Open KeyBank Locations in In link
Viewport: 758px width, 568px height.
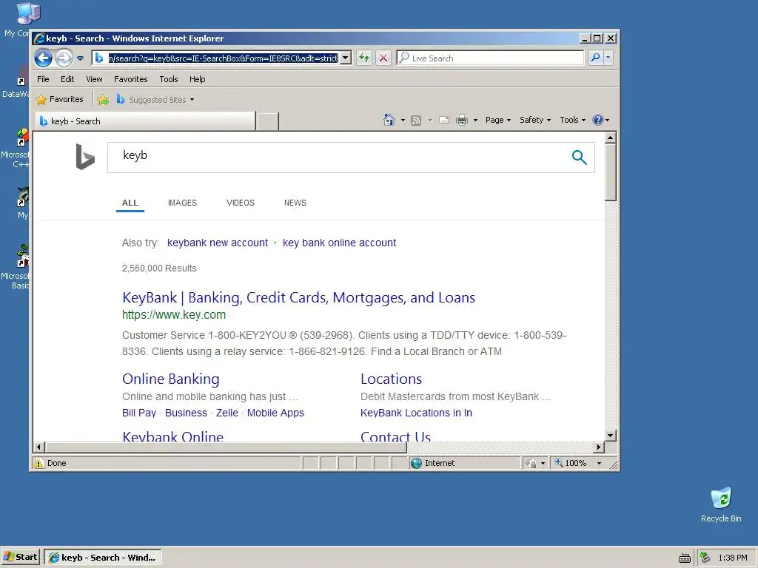(x=416, y=413)
